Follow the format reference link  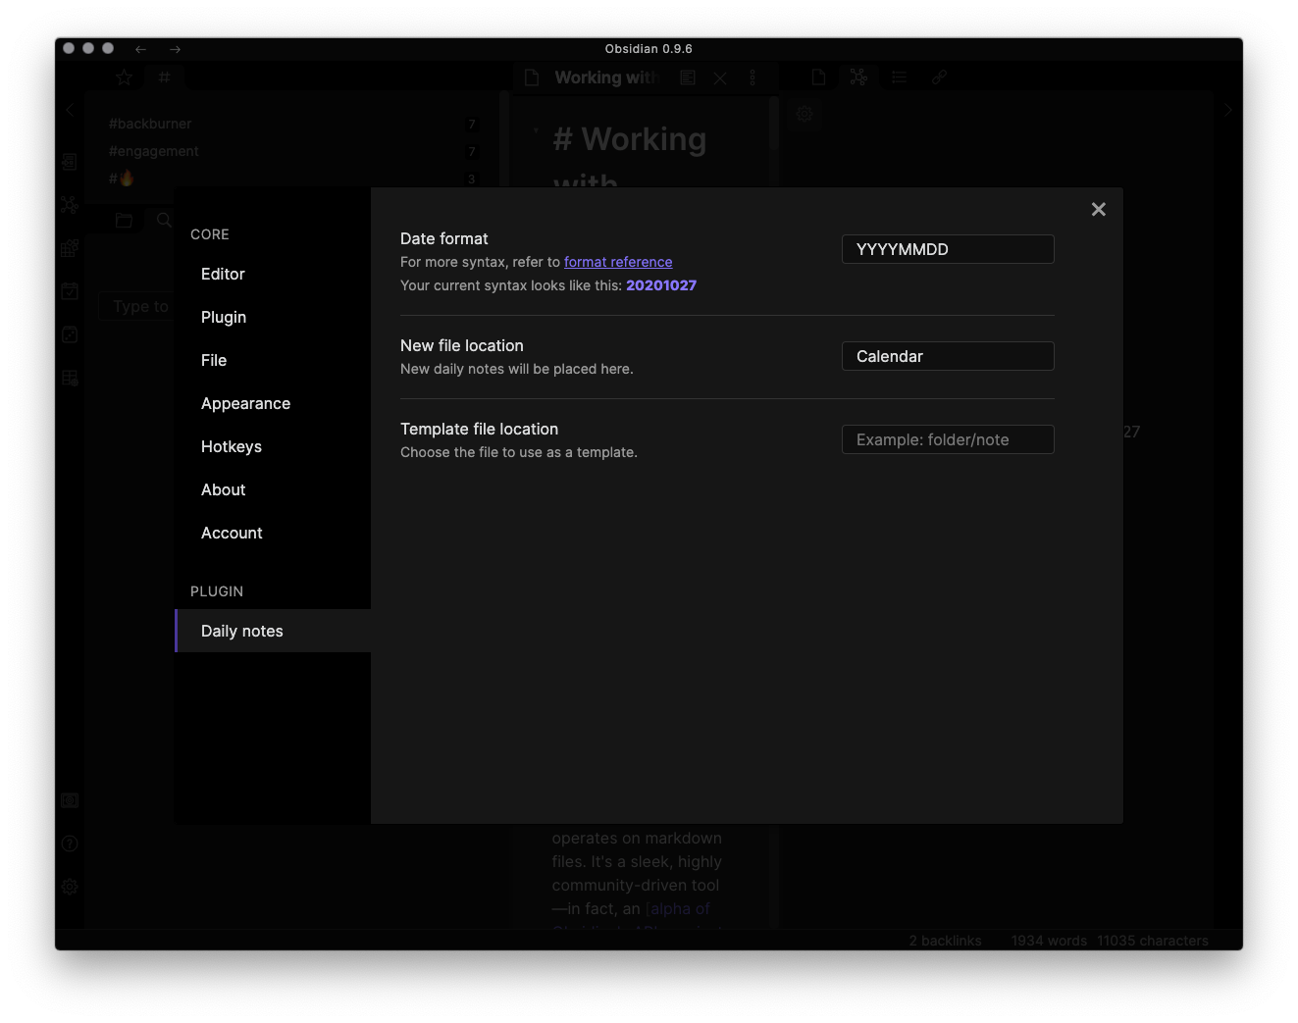click(618, 262)
